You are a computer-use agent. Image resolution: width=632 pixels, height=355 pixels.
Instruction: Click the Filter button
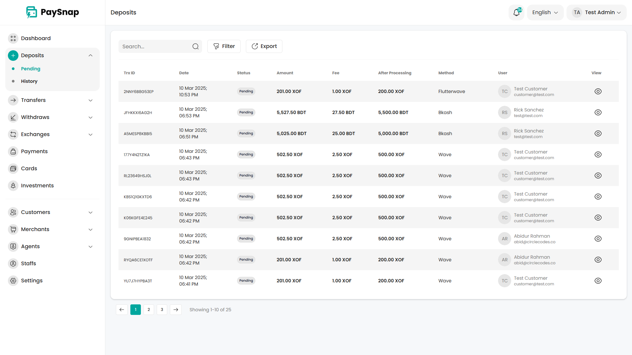(224, 46)
